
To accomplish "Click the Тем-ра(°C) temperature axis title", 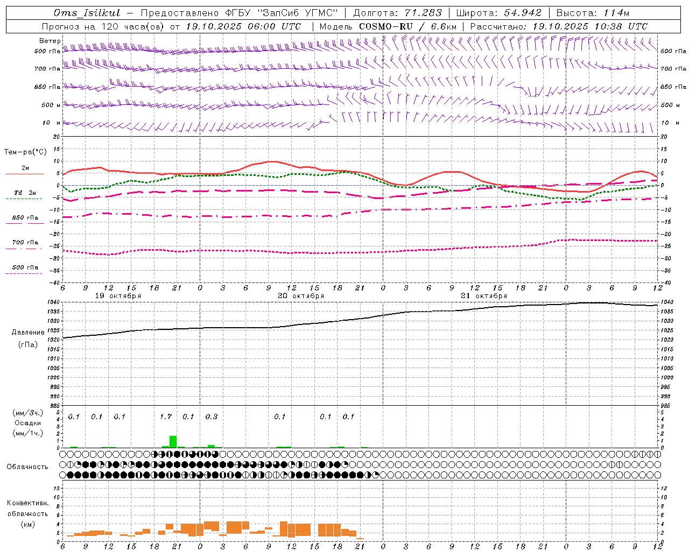I will point(25,152).
